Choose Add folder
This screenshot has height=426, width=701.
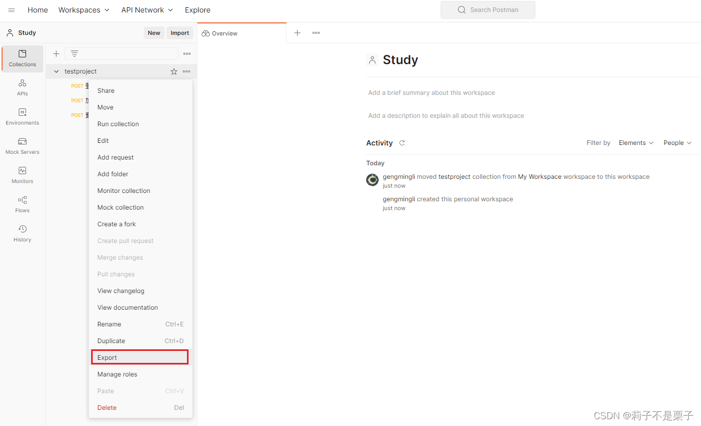(141, 174)
